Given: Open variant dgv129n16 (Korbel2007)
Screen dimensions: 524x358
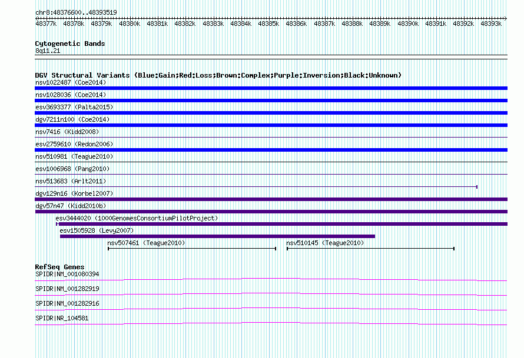Looking at the screenshot, I should click(x=74, y=193).
